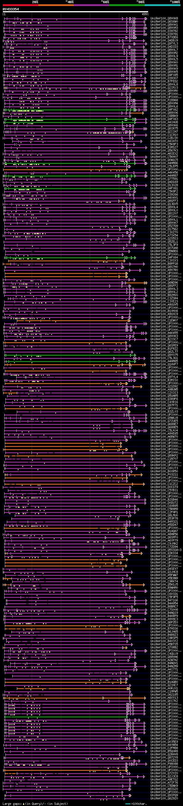The height and width of the screenshot is (806, 183).
Task: Select the UniRef100_B8PFG8 row label
Action: tap(164, 264)
